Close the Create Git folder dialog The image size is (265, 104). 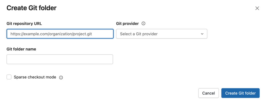tap(257, 8)
